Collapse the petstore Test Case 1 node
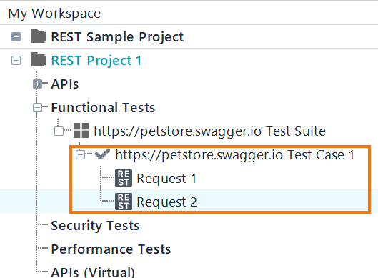This screenshot has width=378, height=278. point(80,155)
